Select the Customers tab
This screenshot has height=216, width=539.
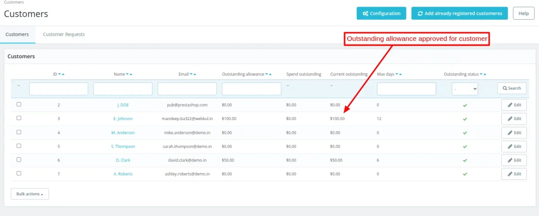click(17, 35)
